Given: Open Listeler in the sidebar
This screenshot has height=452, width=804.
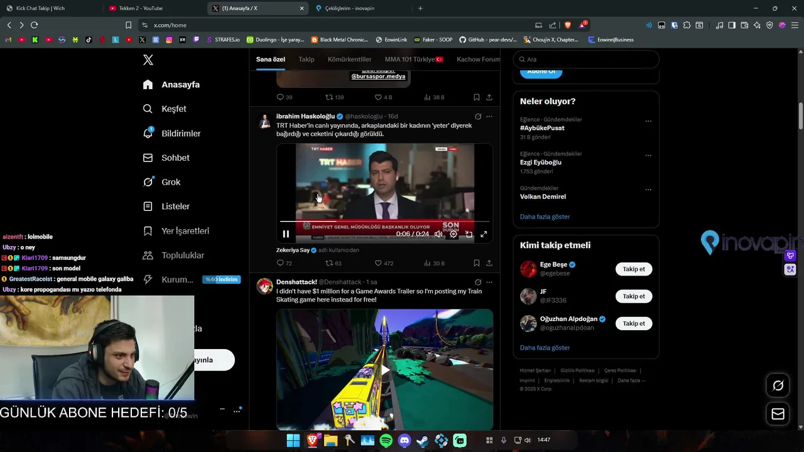Looking at the screenshot, I should click(166, 207).
